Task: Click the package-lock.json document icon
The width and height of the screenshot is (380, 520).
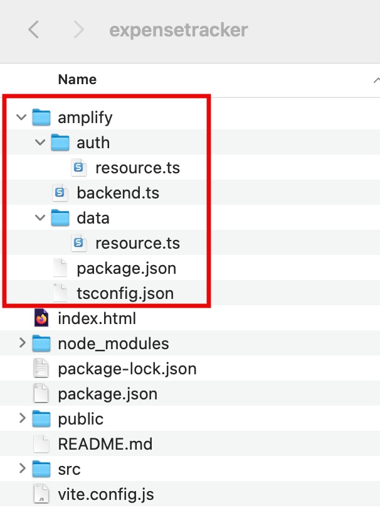Action: [x=41, y=369]
